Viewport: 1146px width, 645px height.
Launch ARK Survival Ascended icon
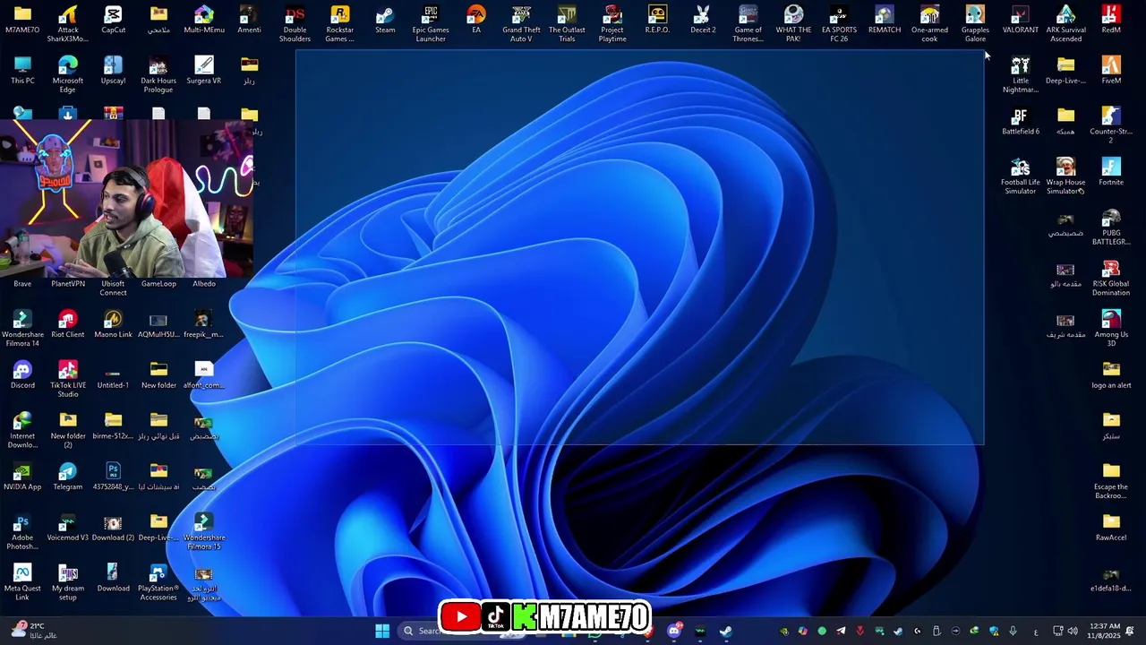coord(1065,23)
